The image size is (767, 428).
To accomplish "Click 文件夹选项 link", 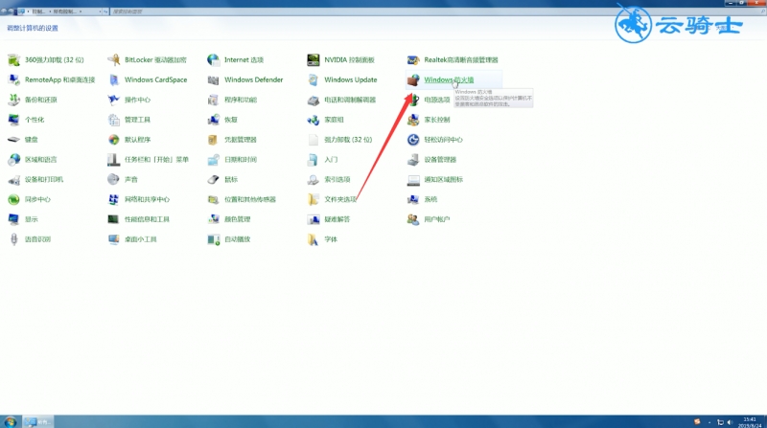I will coord(340,199).
